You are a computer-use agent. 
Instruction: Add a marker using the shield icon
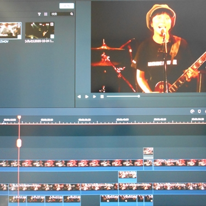click(x=199, y=112)
